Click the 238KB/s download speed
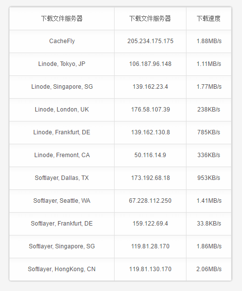This screenshot has width=242, height=291. (x=209, y=110)
